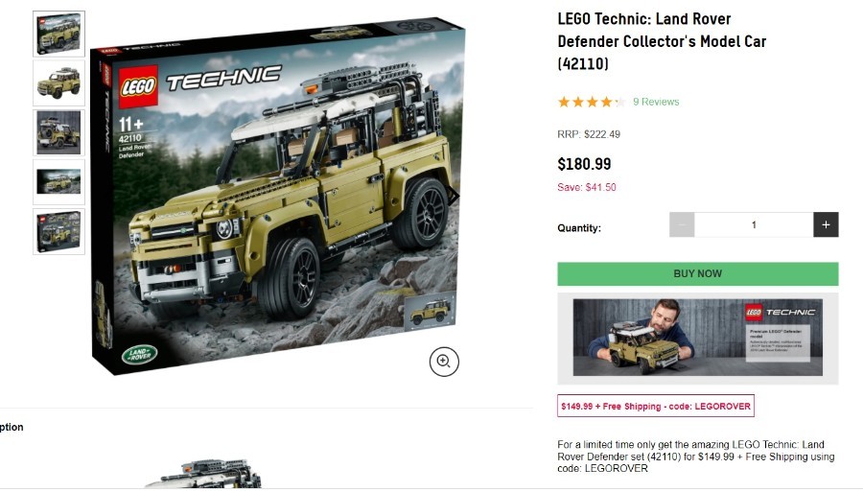Image resolution: width=863 pixels, height=492 pixels.
Task: Decrease quantity with the minus button
Action: coord(682,224)
